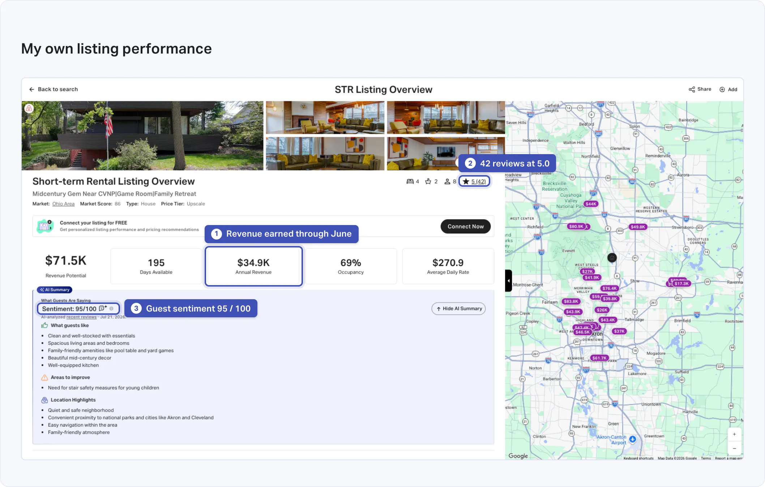Open the recent reviews link
This screenshot has height=487, width=765.
tap(81, 317)
